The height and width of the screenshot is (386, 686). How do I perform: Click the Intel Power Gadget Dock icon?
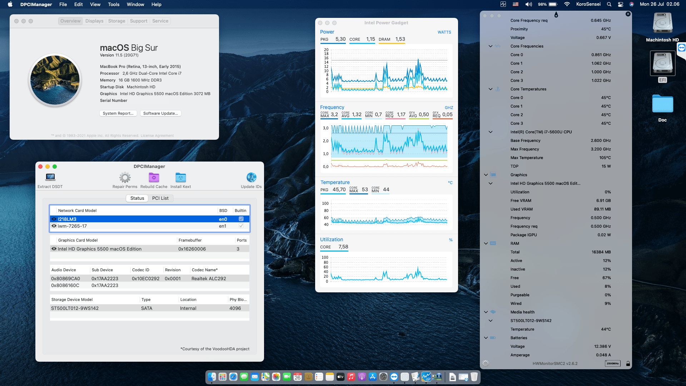(x=426, y=376)
